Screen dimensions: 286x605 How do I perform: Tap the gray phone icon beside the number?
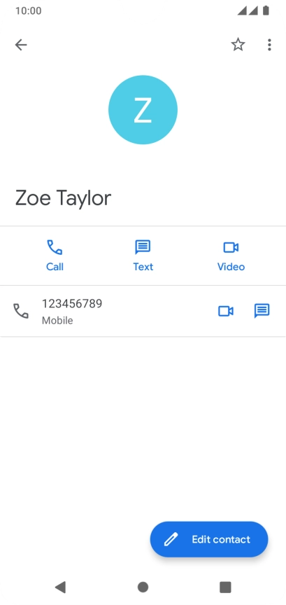[x=21, y=311]
